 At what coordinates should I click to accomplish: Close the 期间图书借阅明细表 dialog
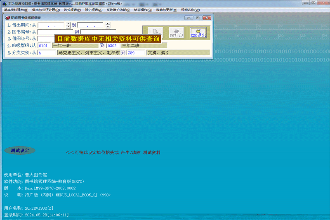click(x=207, y=18)
